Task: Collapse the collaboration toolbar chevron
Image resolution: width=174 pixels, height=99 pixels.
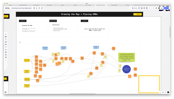Action: coord(130,8)
